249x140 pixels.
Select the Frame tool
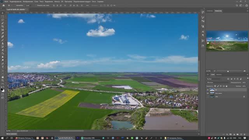(2, 30)
